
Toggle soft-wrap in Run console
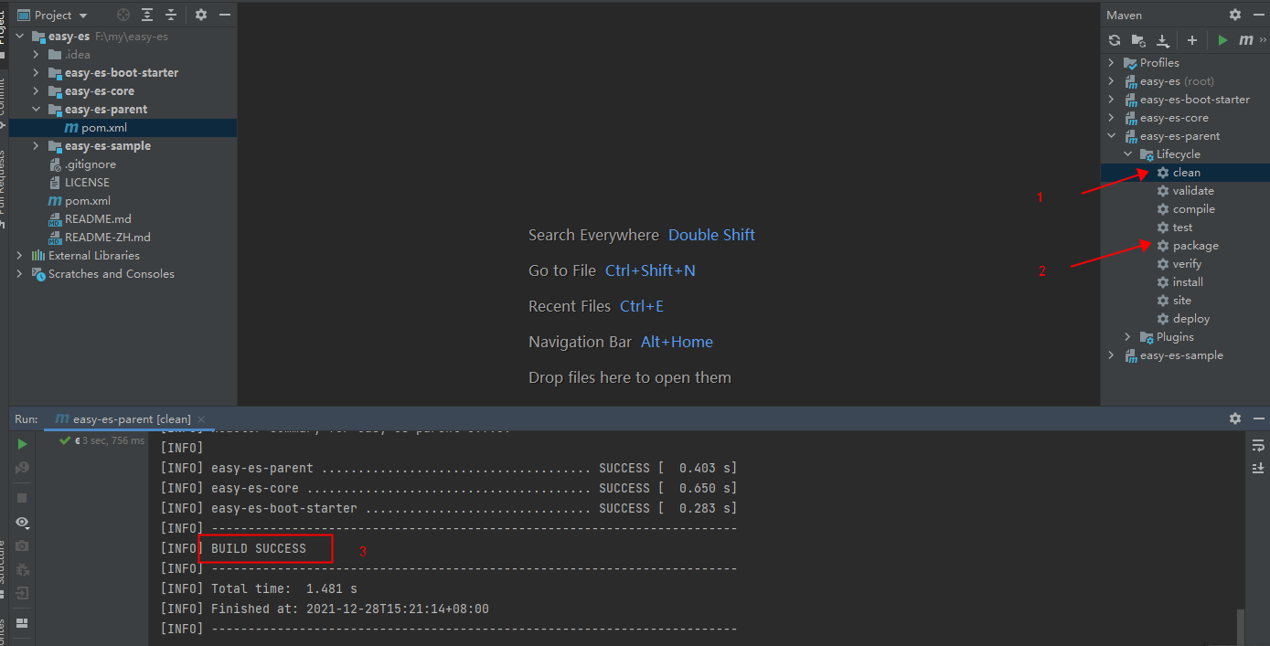[1258, 445]
